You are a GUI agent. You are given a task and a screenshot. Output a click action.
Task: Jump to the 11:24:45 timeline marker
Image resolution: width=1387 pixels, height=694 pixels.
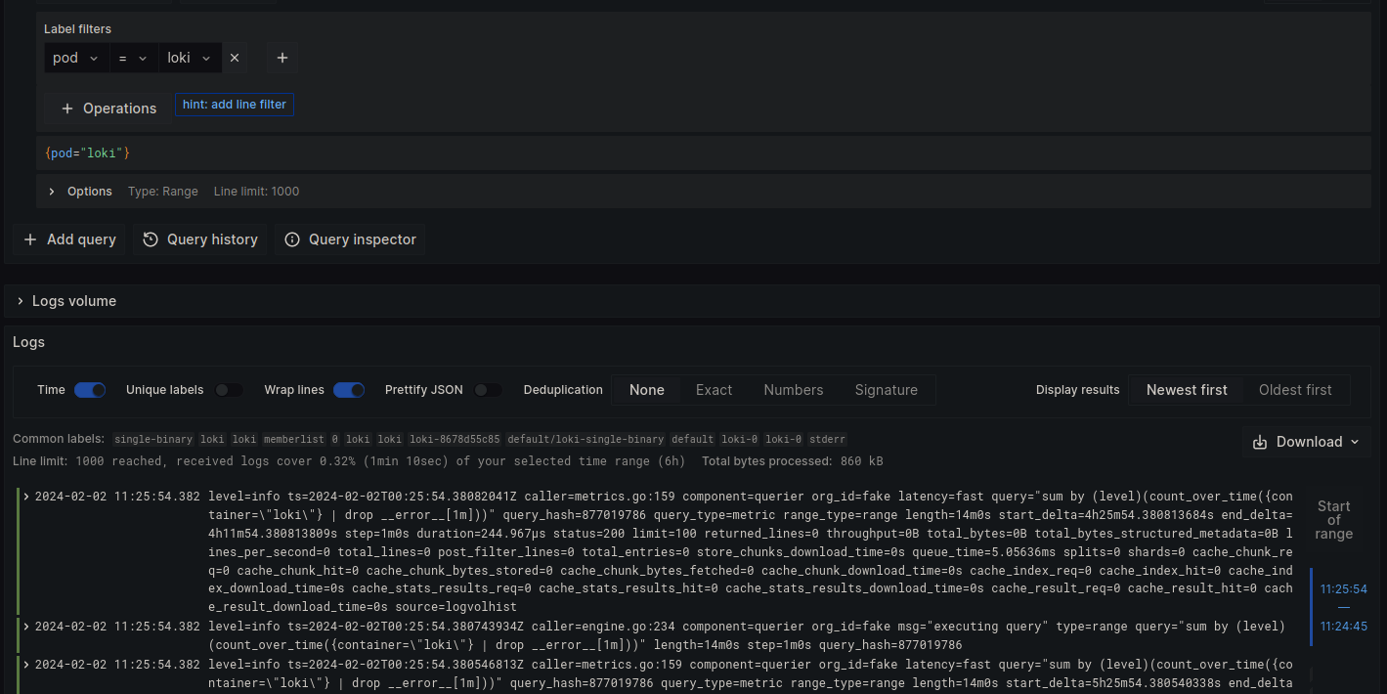(1343, 627)
